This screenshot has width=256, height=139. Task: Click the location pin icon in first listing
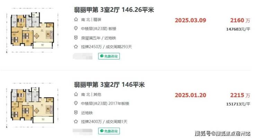[76, 28]
